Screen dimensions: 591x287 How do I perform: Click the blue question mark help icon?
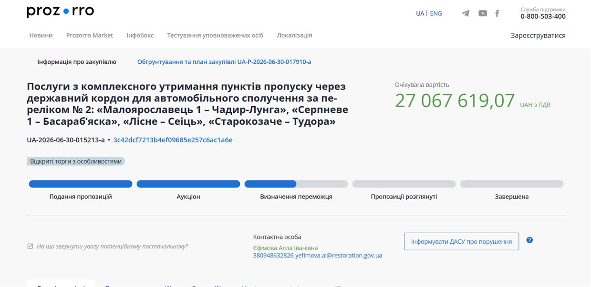click(529, 240)
